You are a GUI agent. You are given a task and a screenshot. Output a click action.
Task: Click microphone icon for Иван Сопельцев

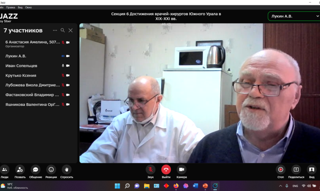tap(63, 66)
